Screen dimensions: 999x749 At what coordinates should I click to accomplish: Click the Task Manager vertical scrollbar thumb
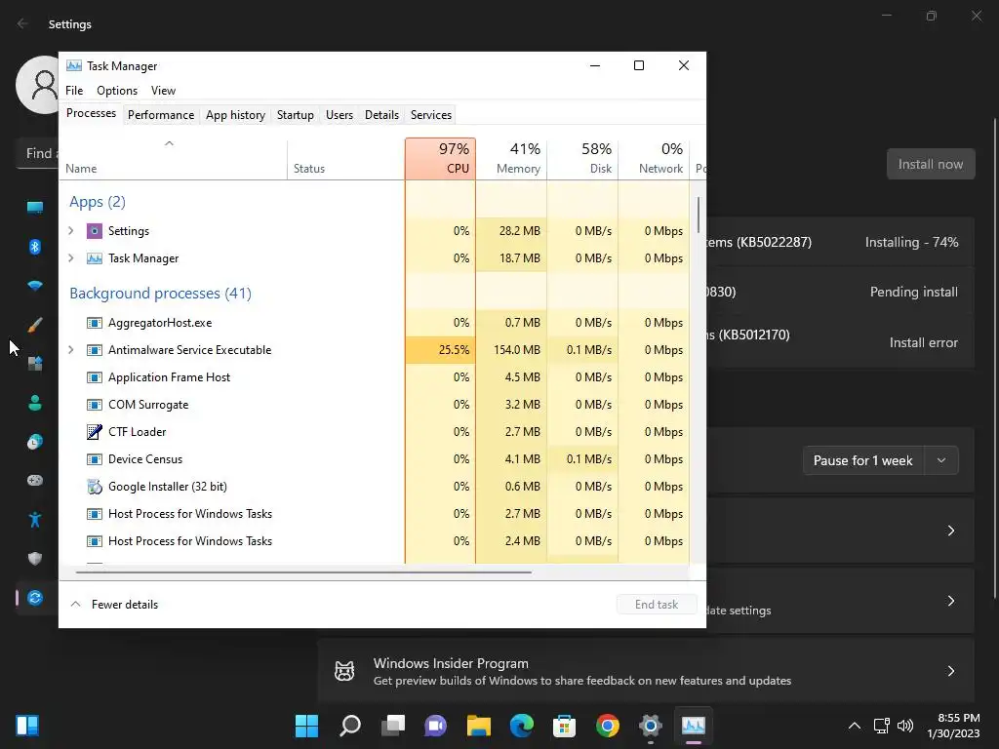[x=699, y=215]
